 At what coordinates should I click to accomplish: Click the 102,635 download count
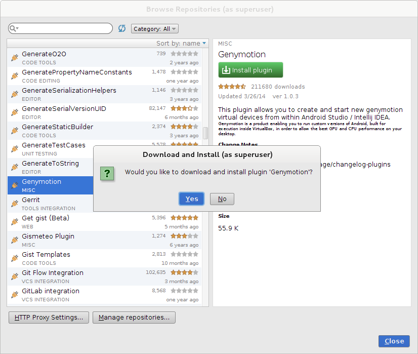click(156, 272)
